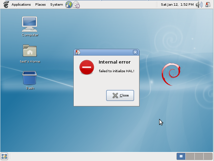Click the 'failed to initialize HAL!' message
214x161 pixels.
click(117, 71)
